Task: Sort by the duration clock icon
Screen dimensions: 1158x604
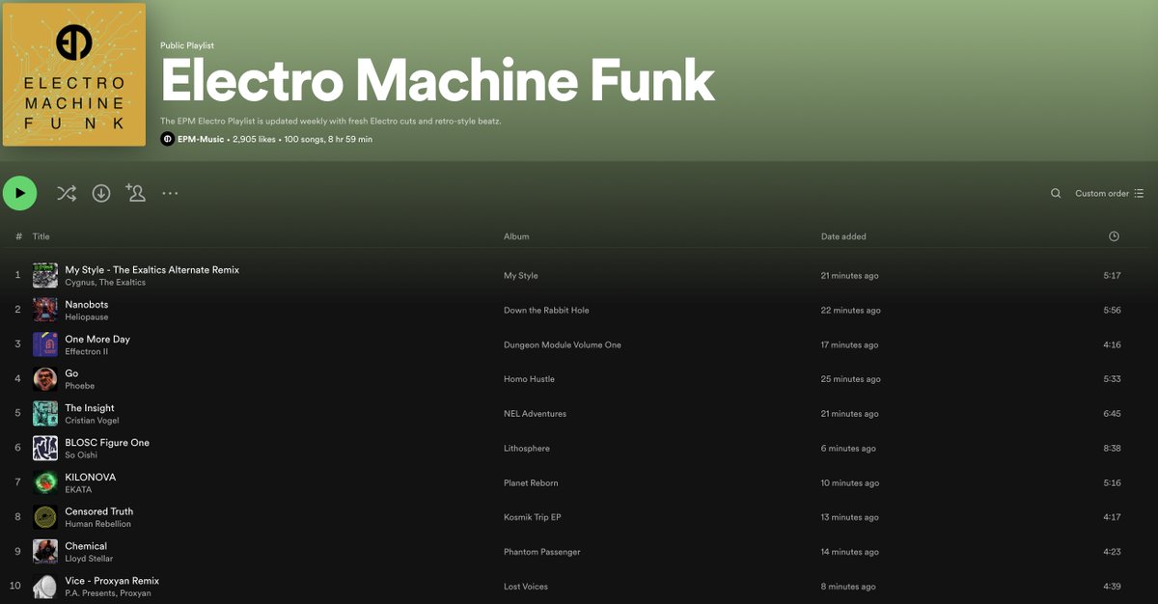Action: [1114, 236]
